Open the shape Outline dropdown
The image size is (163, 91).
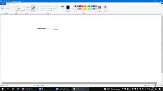tap(56, 6)
